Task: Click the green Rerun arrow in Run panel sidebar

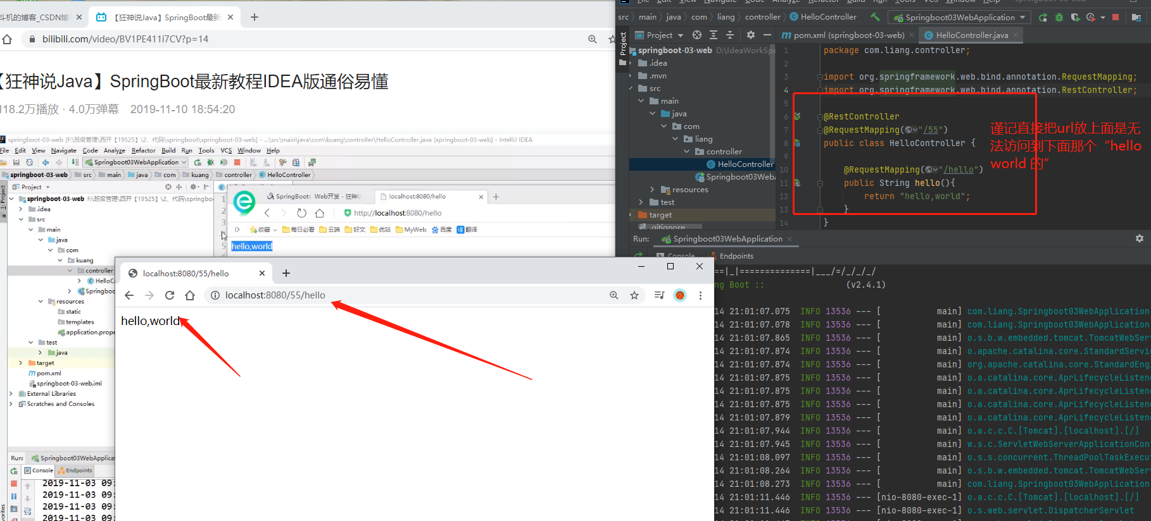Action: coord(639,255)
